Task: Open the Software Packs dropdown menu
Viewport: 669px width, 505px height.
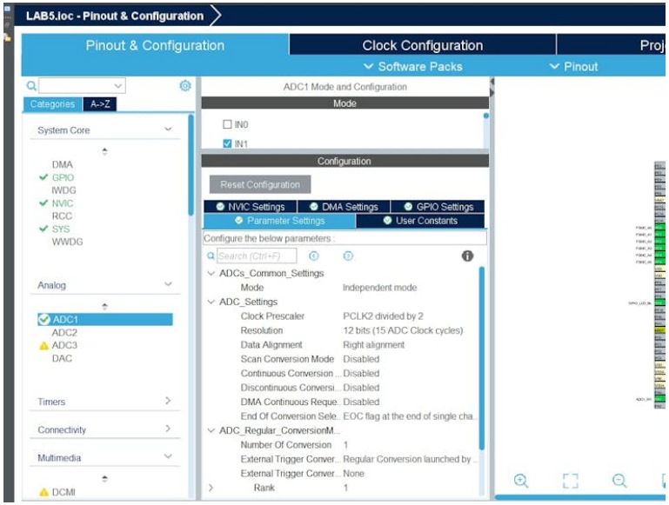Action: click(413, 67)
